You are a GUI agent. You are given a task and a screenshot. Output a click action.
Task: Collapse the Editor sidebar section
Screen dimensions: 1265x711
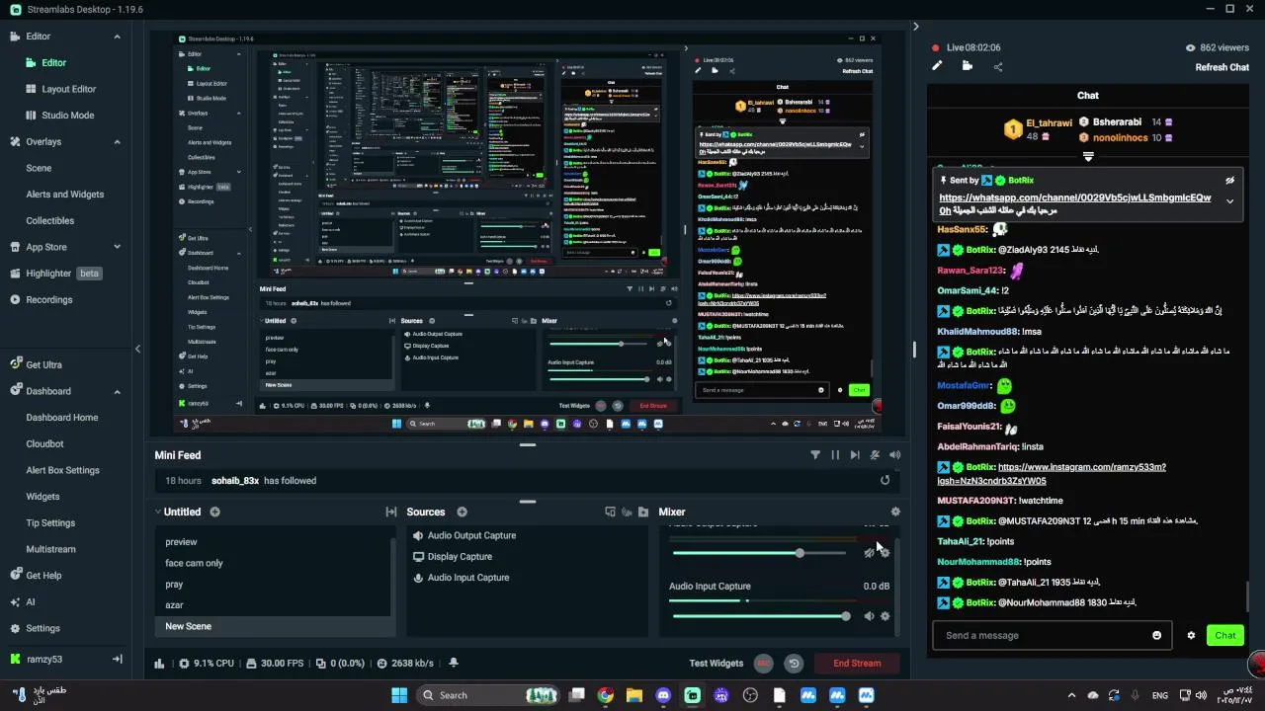coord(117,37)
